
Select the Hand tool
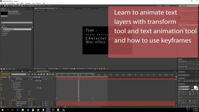pos(5,6)
